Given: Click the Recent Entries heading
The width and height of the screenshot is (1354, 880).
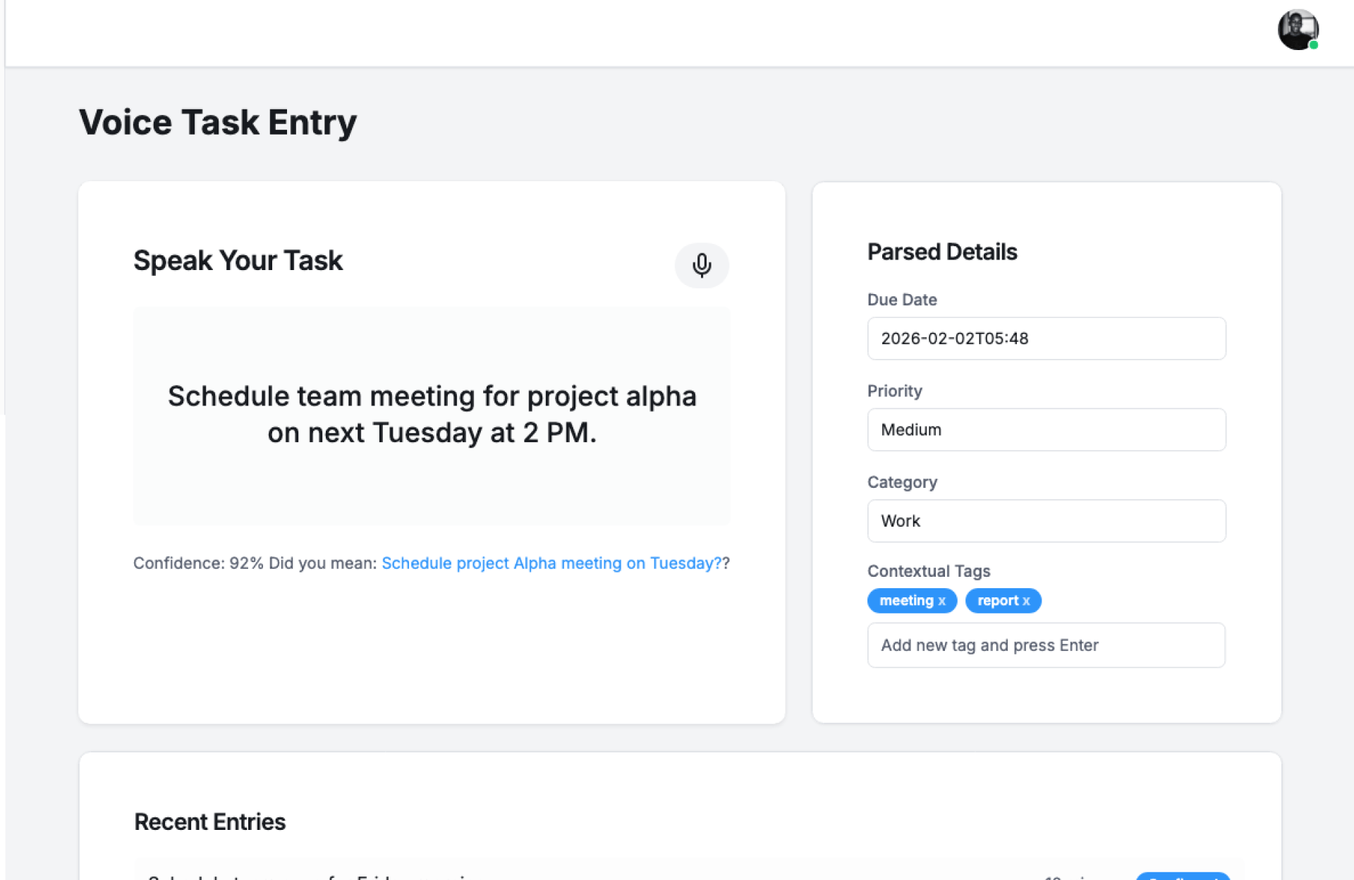Looking at the screenshot, I should (x=209, y=822).
